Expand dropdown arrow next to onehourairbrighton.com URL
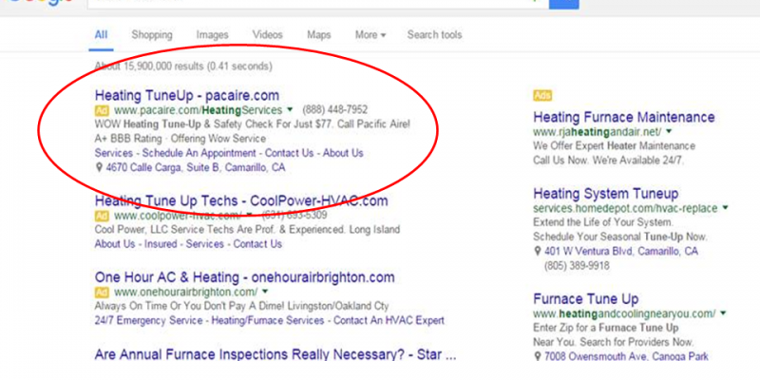The width and height of the screenshot is (760, 380). coord(265,292)
